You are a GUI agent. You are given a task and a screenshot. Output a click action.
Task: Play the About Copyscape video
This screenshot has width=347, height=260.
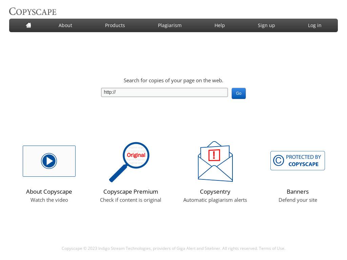tap(49, 161)
